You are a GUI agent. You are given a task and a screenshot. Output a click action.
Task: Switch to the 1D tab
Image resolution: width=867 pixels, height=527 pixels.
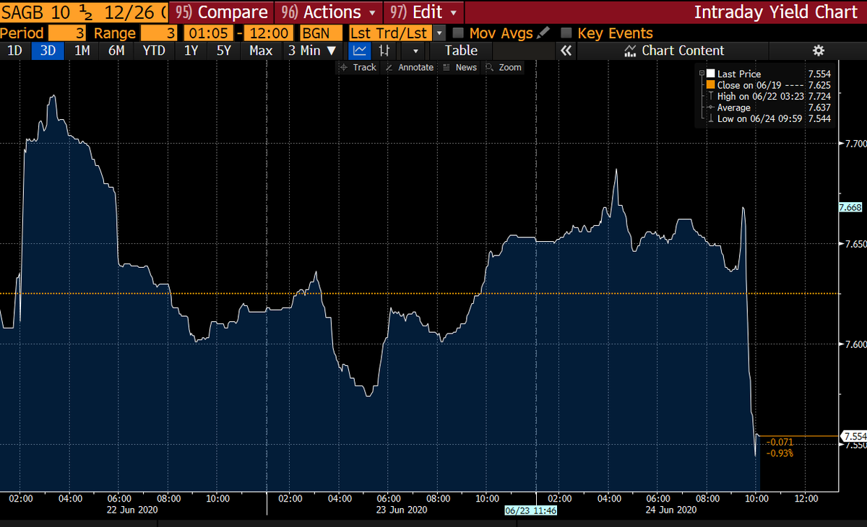(14, 51)
